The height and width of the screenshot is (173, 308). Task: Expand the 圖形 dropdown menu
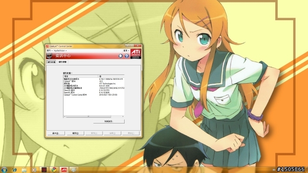click(49, 50)
